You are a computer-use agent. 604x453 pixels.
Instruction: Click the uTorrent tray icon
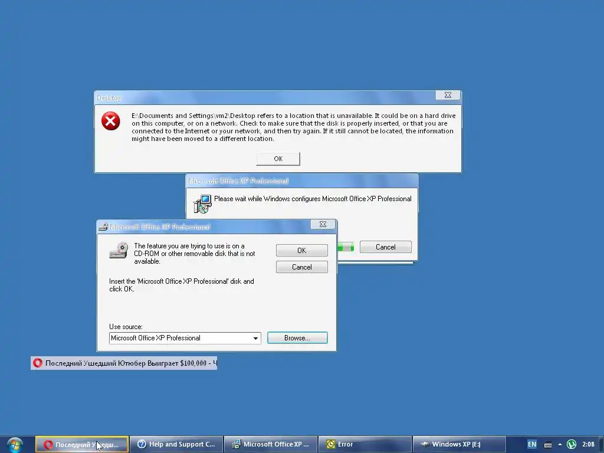coord(572,445)
